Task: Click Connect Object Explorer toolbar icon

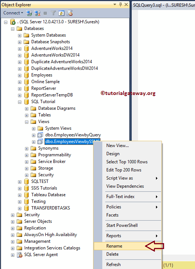Action: [x=29, y=13]
